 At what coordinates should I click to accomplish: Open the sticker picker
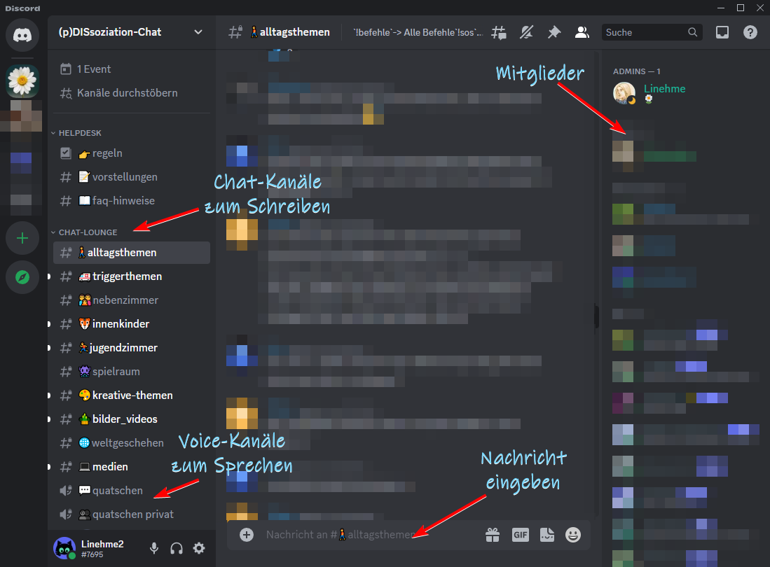547,535
